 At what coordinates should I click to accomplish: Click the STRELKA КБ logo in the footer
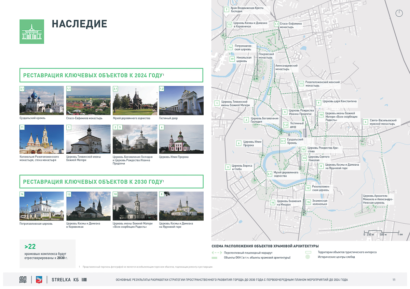point(69,280)
